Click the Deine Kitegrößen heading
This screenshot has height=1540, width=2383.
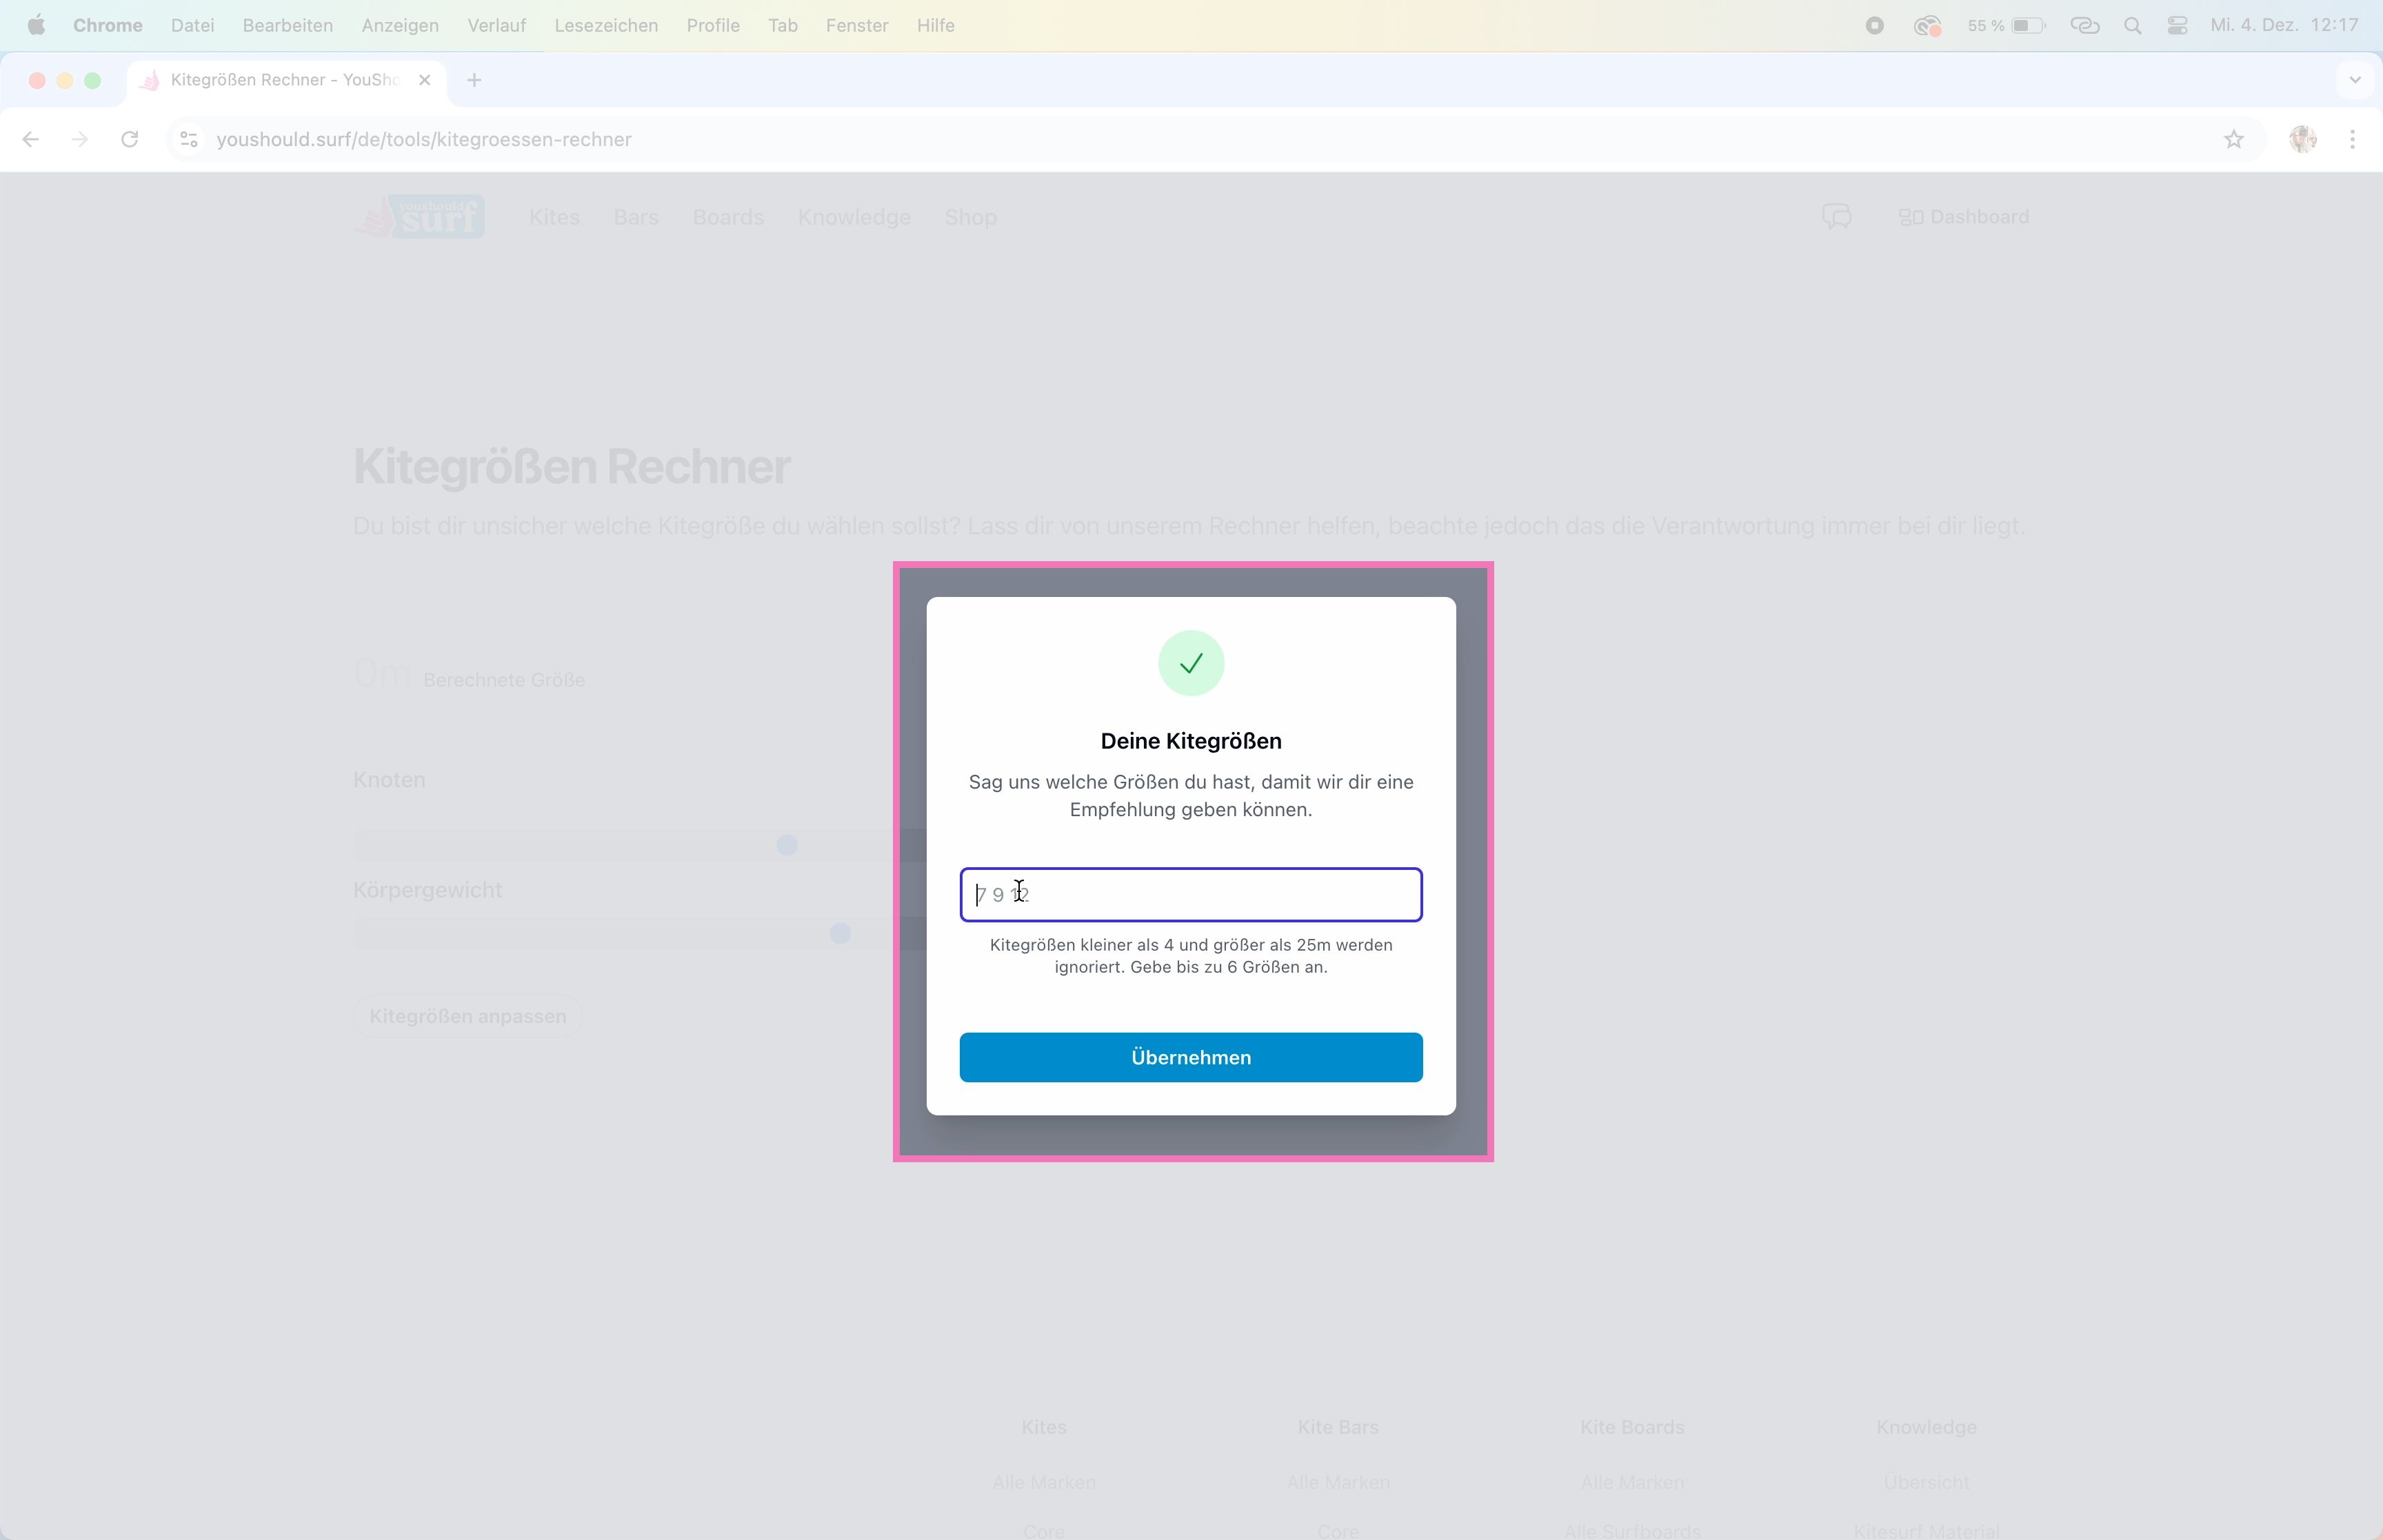[x=1191, y=741]
